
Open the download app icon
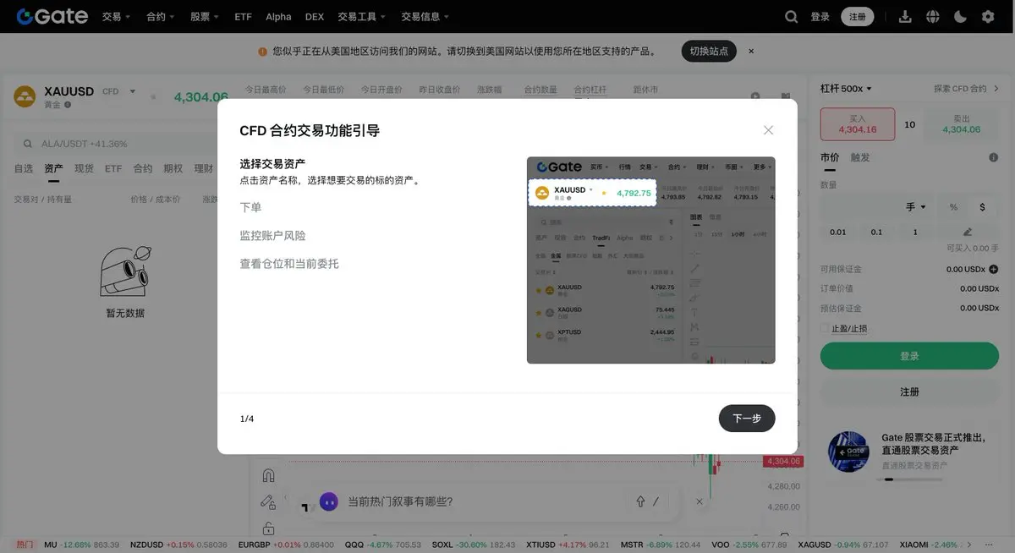click(905, 16)
